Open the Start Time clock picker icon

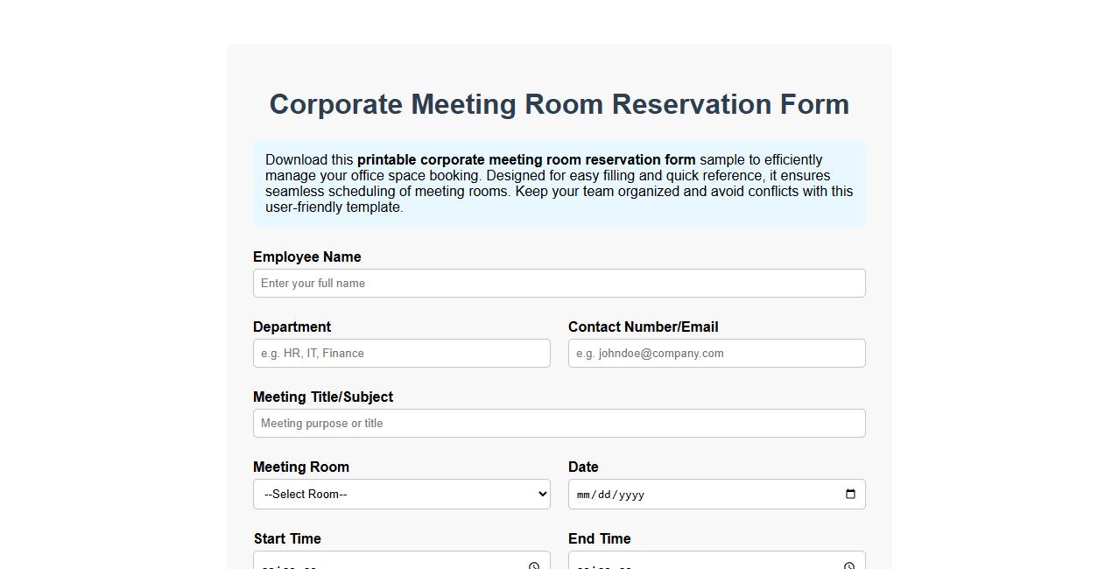(x=533, y=565)
